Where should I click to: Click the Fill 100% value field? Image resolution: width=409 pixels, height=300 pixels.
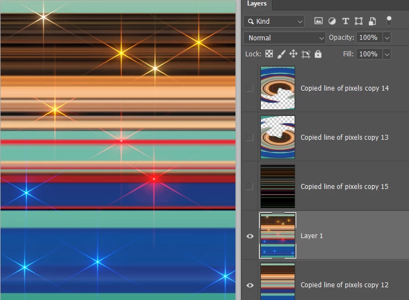tap(369, 54)
